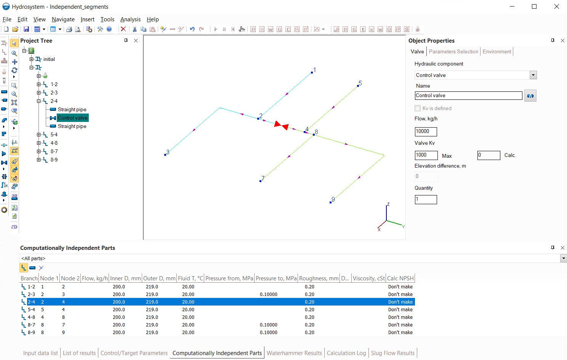
Task: Enable the 'Kv is defined' checkbox
Action: (x=418, y=108)
